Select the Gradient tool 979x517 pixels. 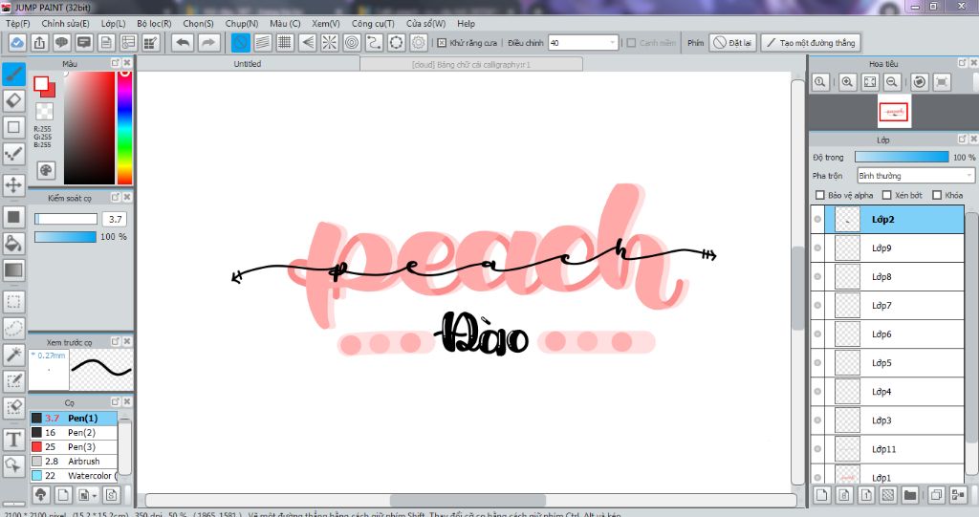click(x=13, y=270)
